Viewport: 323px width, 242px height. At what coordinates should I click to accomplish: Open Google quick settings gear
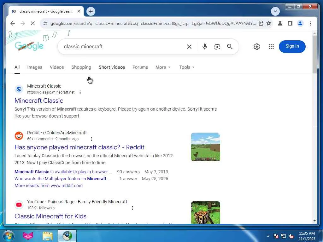click(257, 47)
